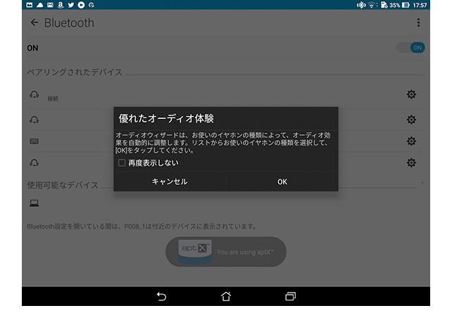Tap the 'You are using aptX' text
This screenshot has width=452, height=313.
pos(246,252)
